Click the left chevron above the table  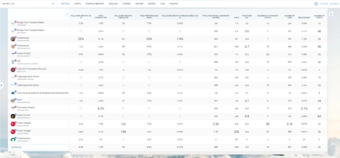pos(67,14)
